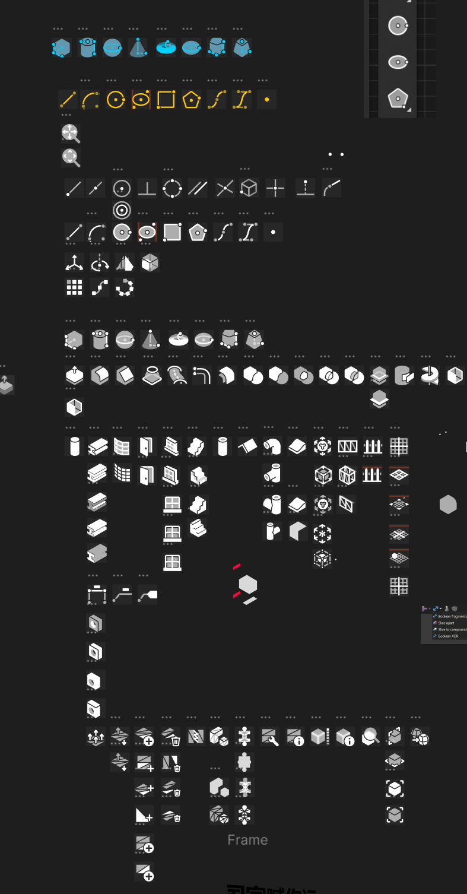Open the polygon button's dropdown in top-right toolbar
Image resolution: width=467 pixels, height=894 pixels.
click(x=409, y=109)
